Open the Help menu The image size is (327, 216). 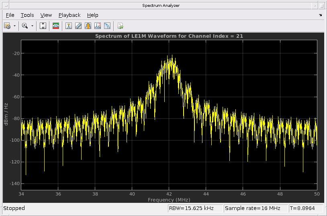[92, 15]
